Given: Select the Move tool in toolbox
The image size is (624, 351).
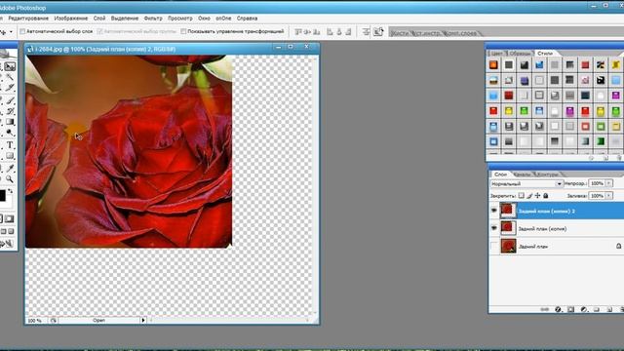Looking at the screenshot, I should pos(10,66).
